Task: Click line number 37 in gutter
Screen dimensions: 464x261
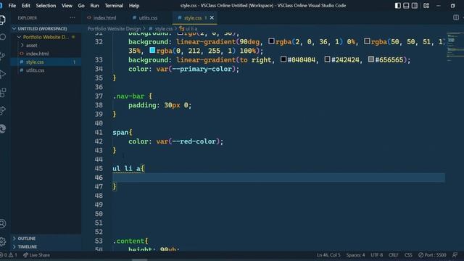Action: click(99, 96)
